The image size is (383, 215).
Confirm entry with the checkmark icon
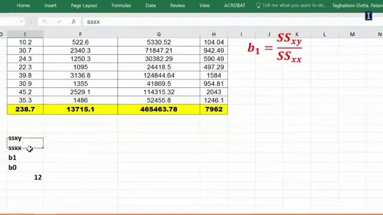59,21
